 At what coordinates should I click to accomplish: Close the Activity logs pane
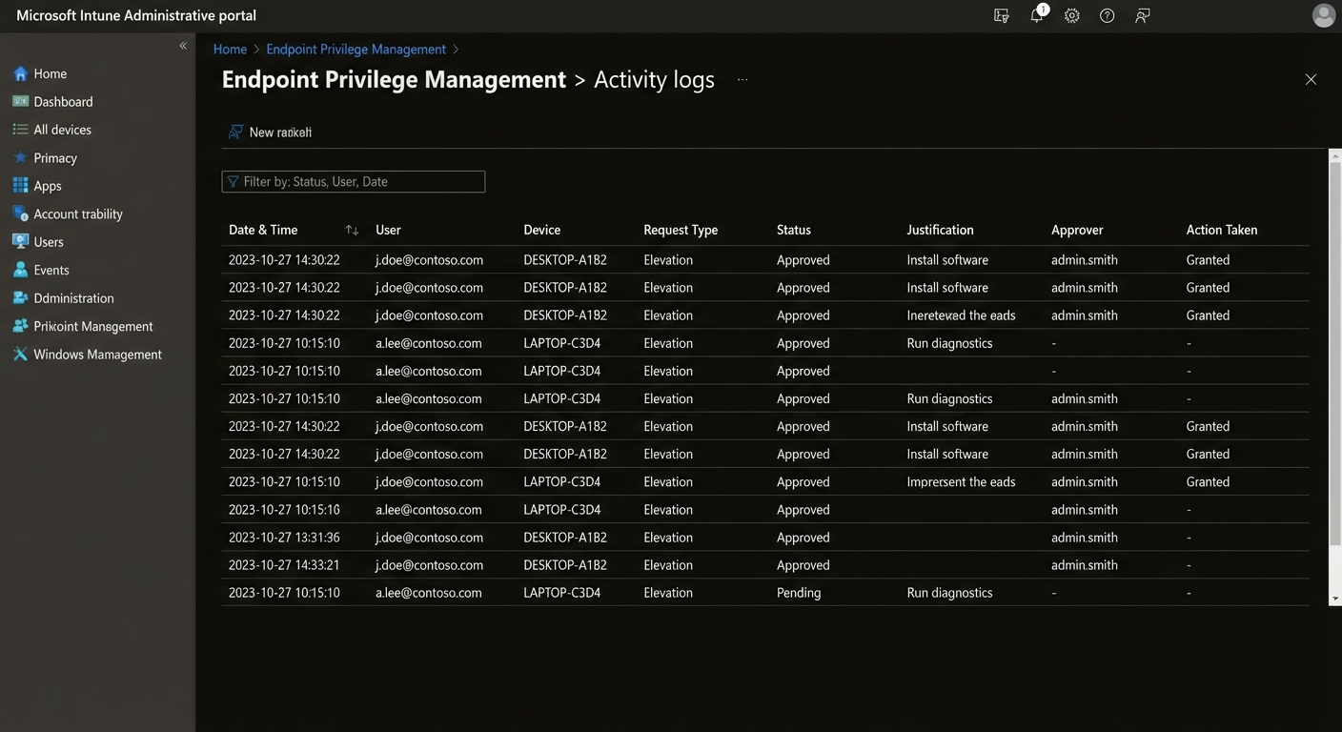(x=1311, y=80)
